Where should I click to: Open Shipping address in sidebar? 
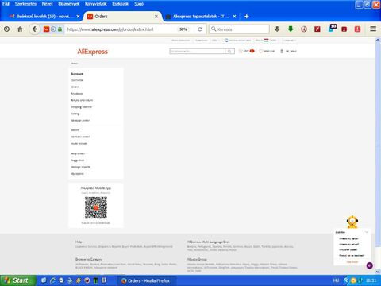click(x=81, y=107)
